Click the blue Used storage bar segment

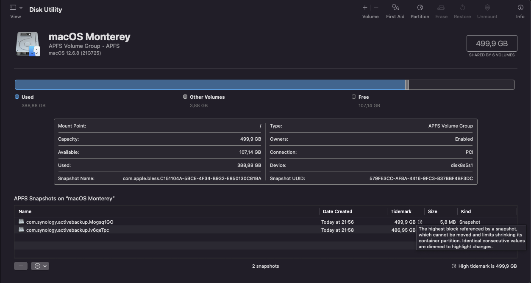coord(210,85)
